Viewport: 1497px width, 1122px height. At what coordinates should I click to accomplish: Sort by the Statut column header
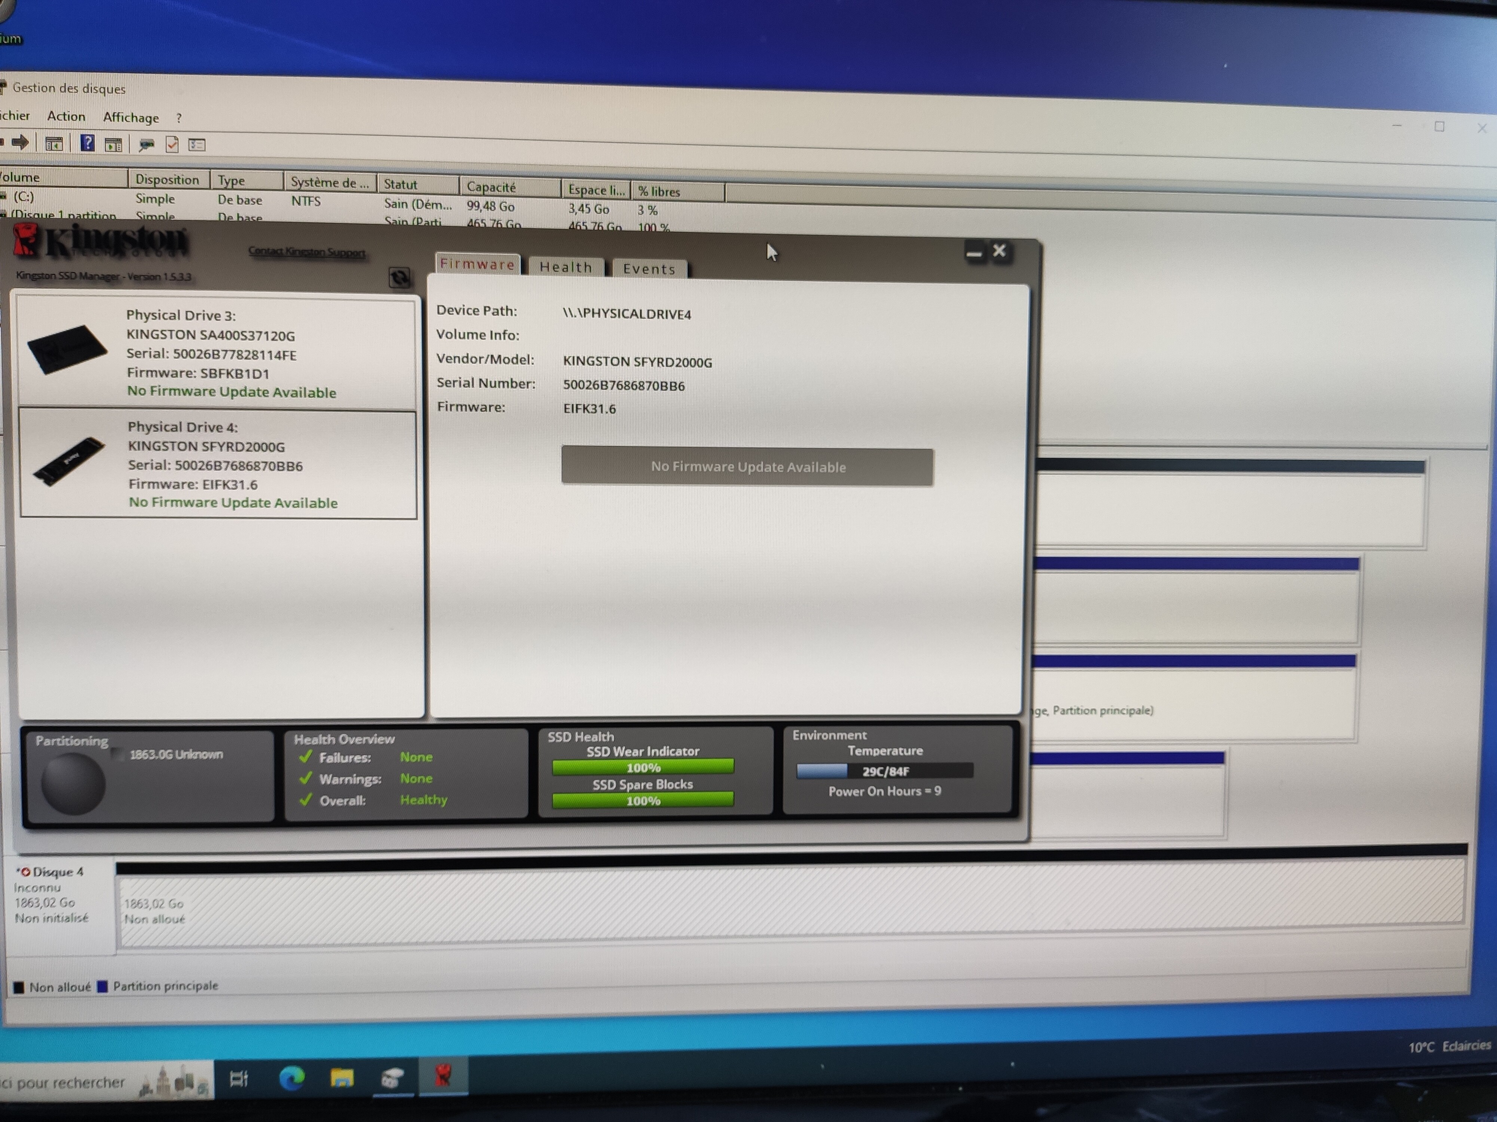418,184
